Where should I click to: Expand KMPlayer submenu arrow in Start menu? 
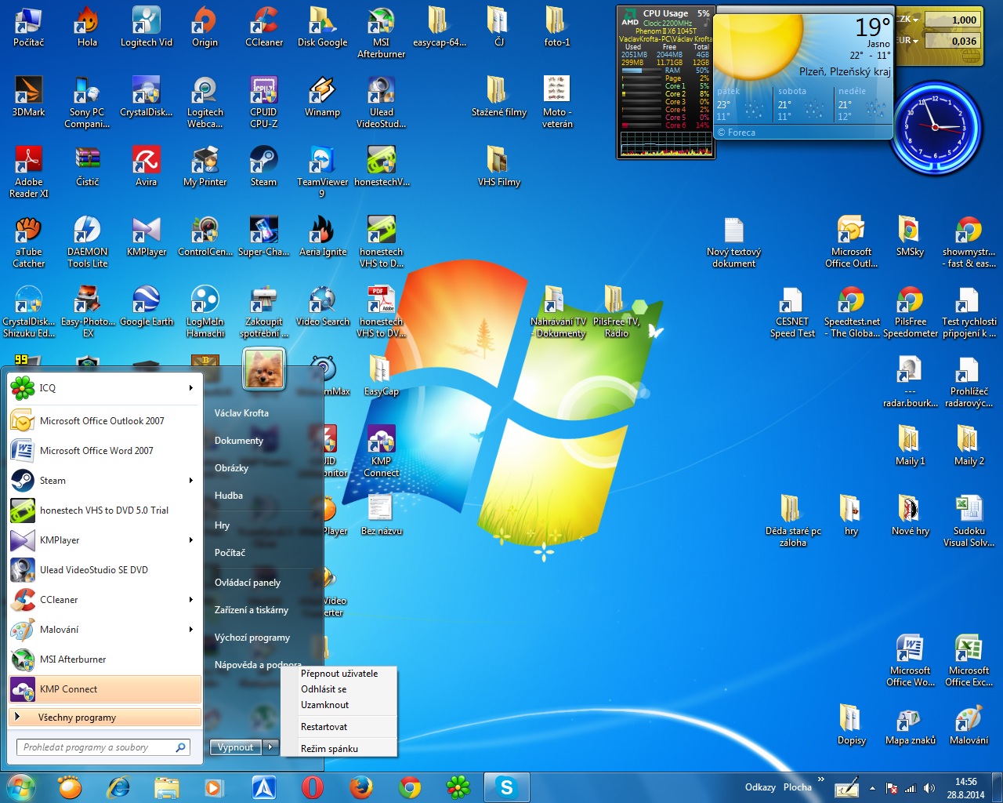click(190, 540)
